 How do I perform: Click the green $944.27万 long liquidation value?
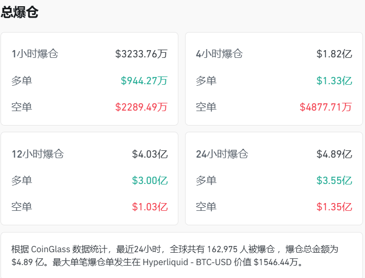[x=144, y=81]
